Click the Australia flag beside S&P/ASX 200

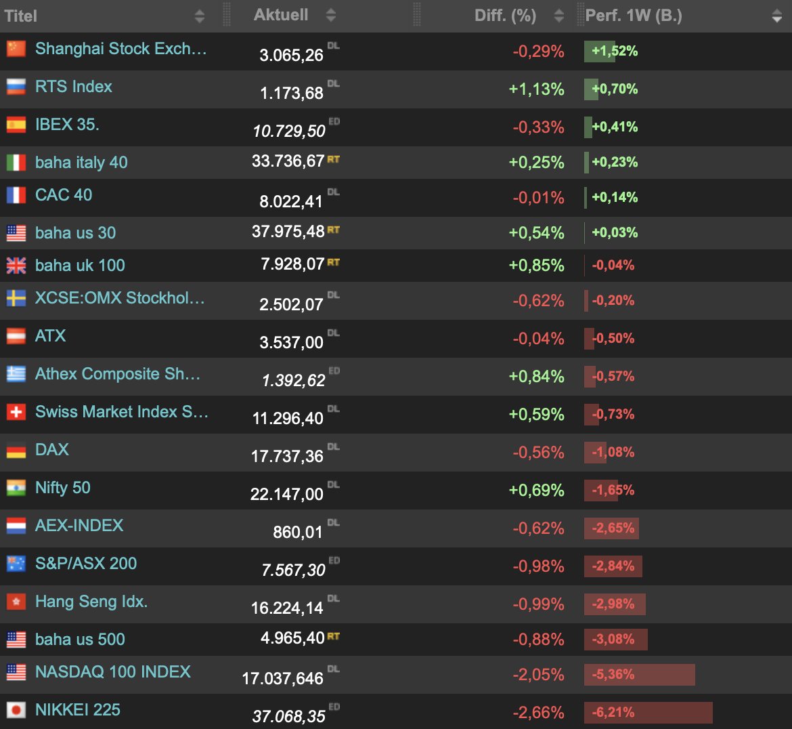(x=16, y=564)
